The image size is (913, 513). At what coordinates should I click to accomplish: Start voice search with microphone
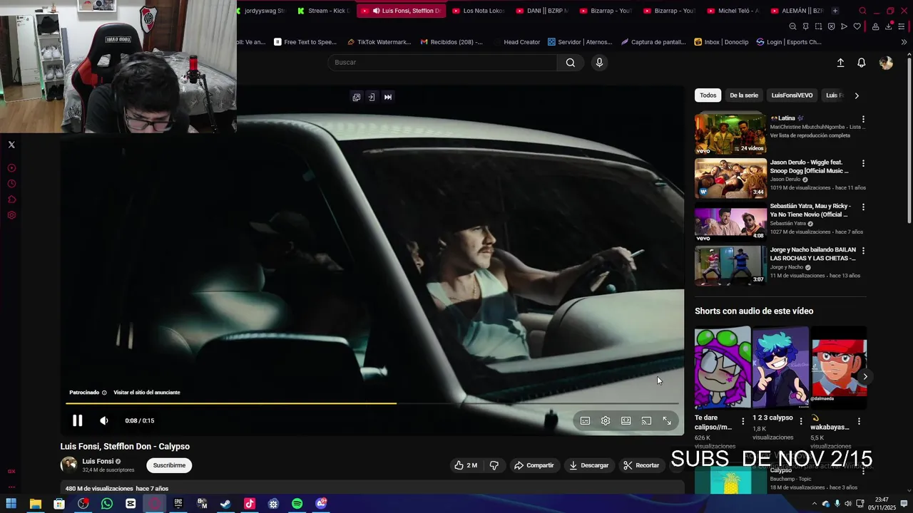pos(599,63)
